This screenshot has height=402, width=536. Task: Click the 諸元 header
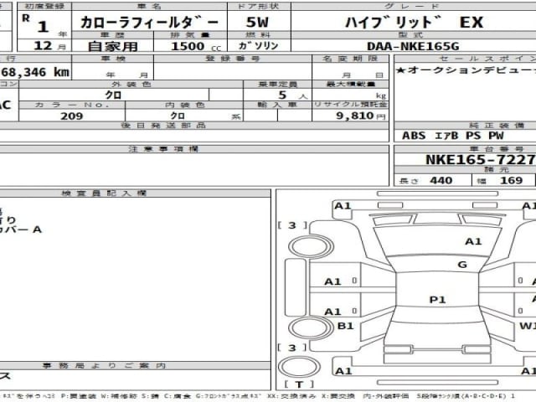coord(497,169)
